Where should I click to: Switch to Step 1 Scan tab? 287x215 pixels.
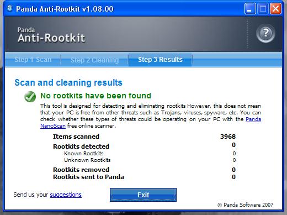[33, 60]
